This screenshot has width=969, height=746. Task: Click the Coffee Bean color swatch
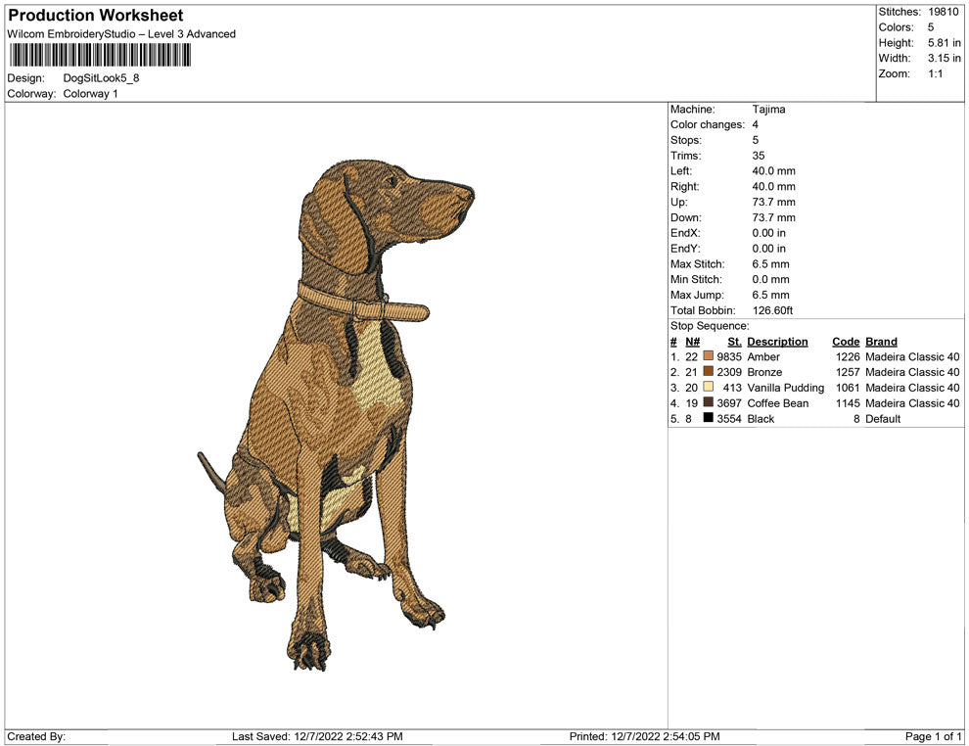(709, 402)
